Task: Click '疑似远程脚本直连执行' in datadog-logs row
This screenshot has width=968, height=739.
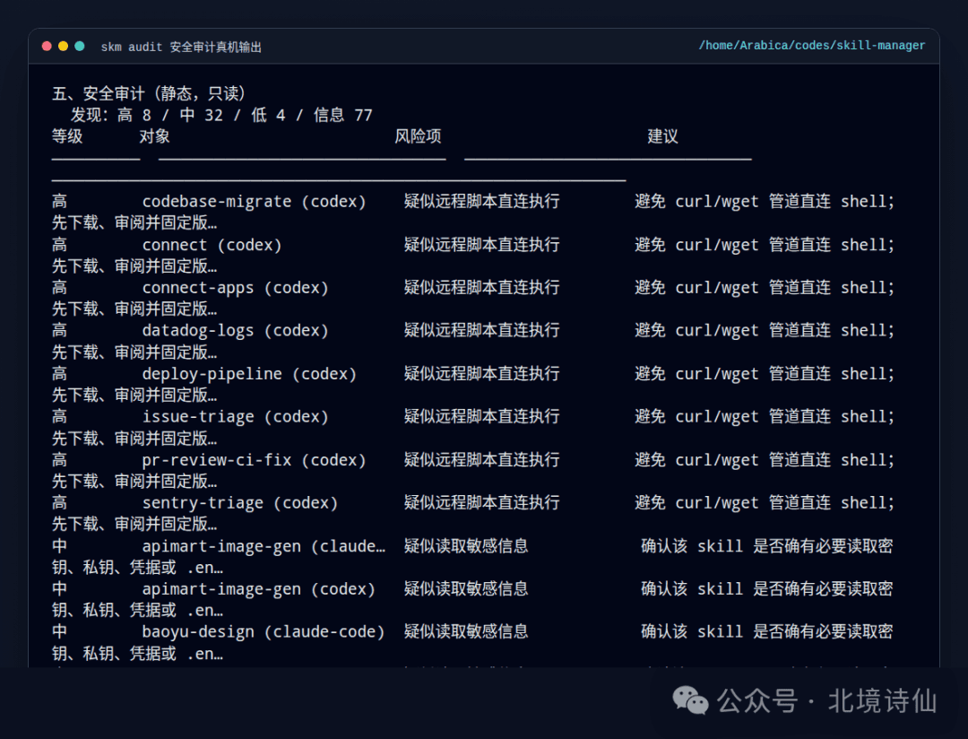Action: [x=481, y=331]
